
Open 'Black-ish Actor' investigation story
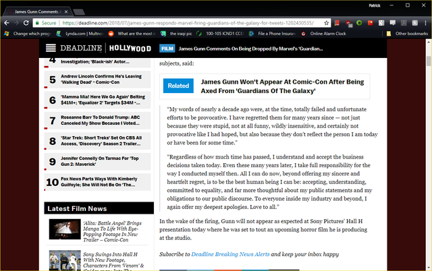click(x=94, y=61)
